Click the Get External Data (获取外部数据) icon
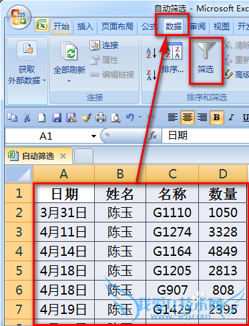 click(27, 50)
